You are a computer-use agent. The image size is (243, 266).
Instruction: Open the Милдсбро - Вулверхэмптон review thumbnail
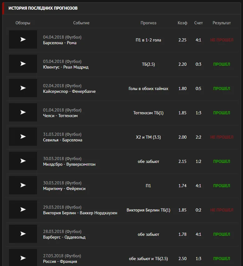click(23, 161)
